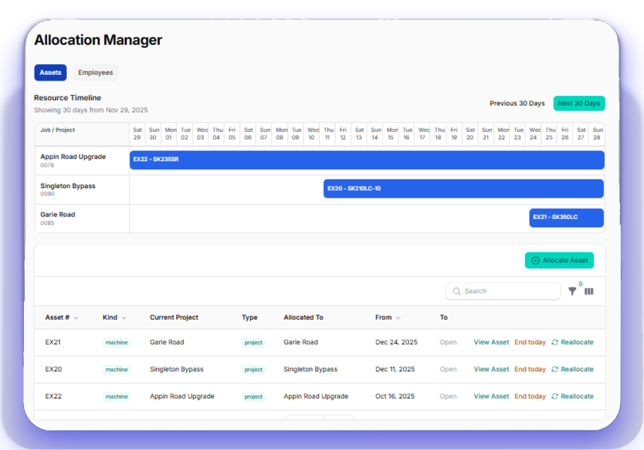
Task: Go to Next 30 Days
Action: click(x=579, y=103)
